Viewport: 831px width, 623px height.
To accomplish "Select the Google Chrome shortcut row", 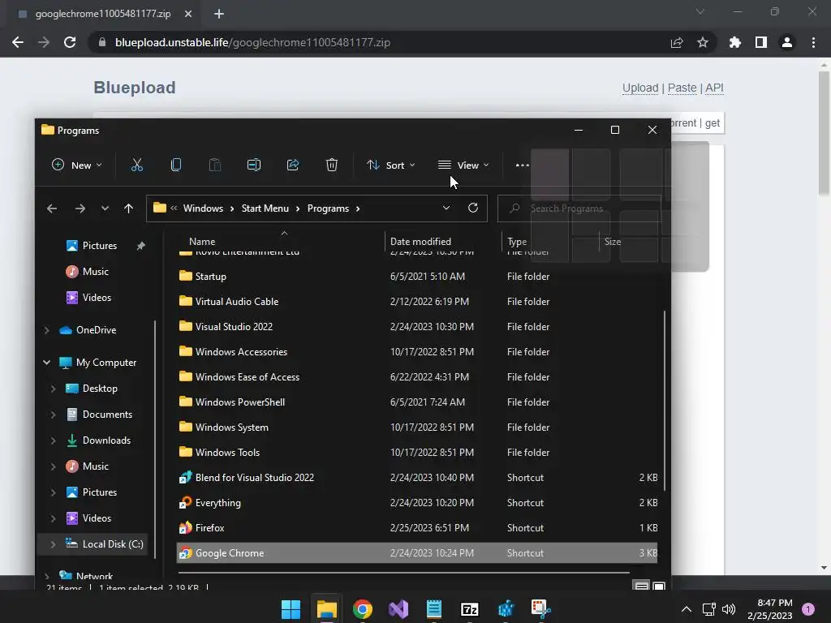I will 417,553.
